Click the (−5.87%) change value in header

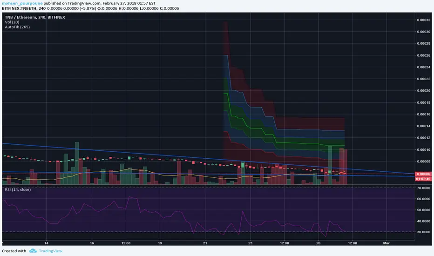click(x=88, y=8)
